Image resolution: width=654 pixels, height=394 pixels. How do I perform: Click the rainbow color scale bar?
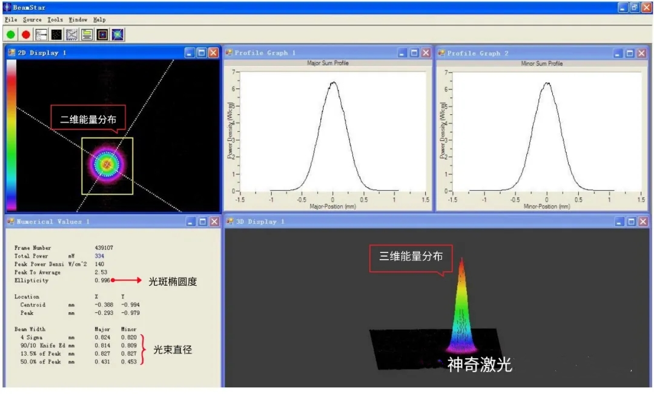[12, 134]
